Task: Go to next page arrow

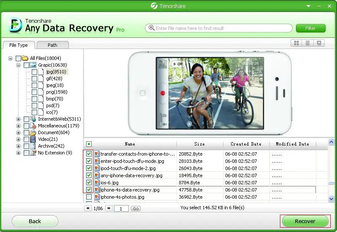Action: tap(109, 208)
